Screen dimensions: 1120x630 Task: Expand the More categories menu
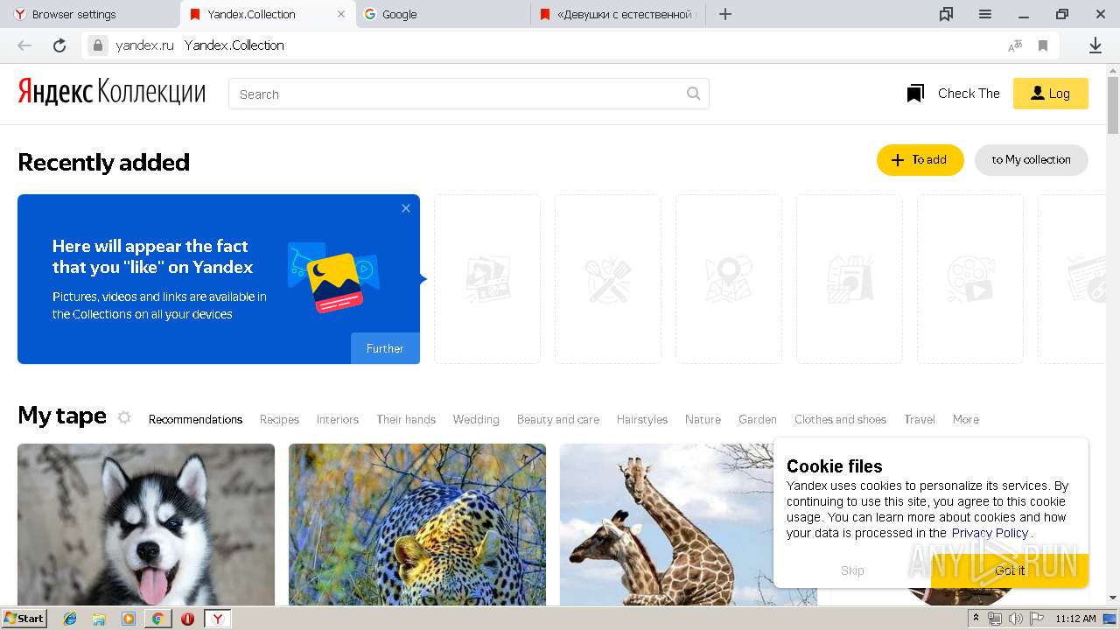pos(966,419)
